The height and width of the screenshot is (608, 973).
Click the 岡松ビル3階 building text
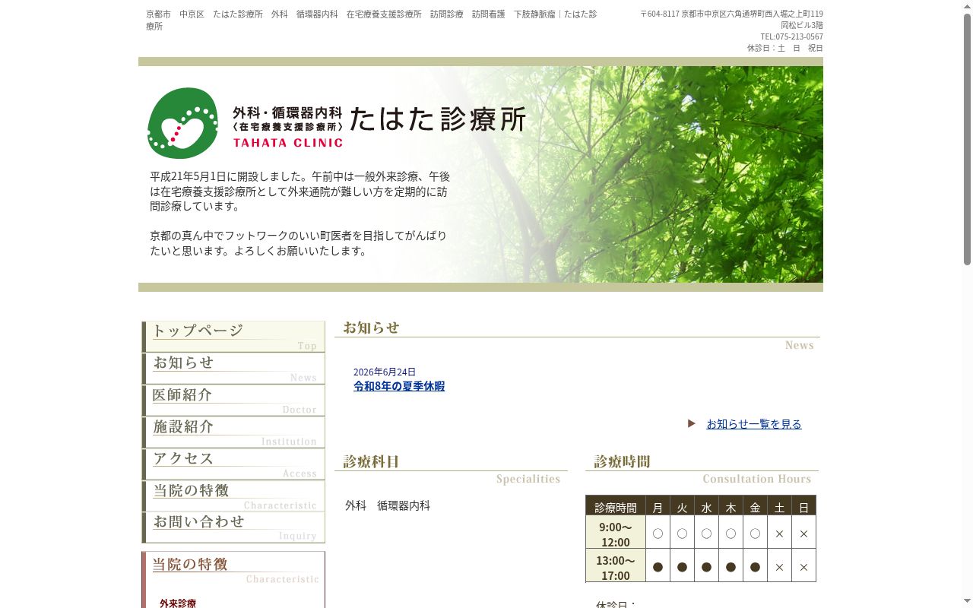(x=802, y=25)
